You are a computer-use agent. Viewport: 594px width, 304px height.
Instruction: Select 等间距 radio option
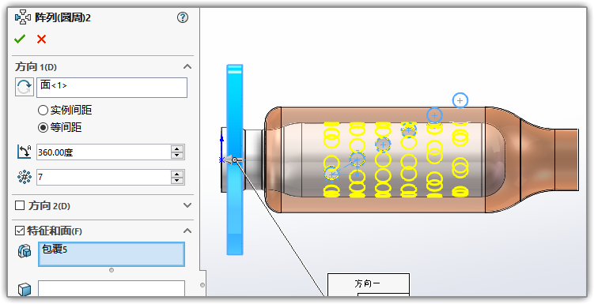click(x=43, y=127)
